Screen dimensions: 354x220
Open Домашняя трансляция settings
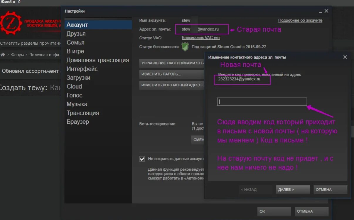(x=98, y=60)
